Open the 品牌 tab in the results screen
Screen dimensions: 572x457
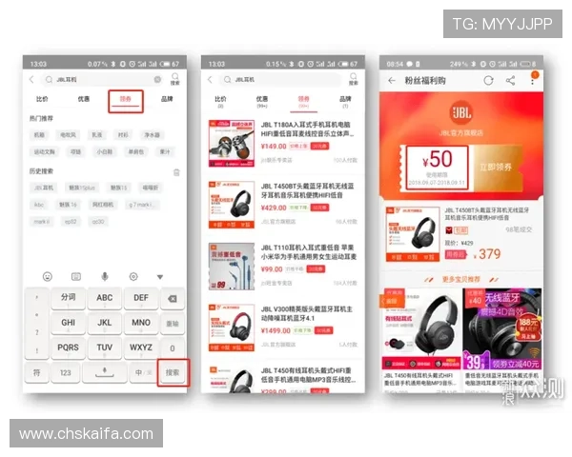click(345, 99)
